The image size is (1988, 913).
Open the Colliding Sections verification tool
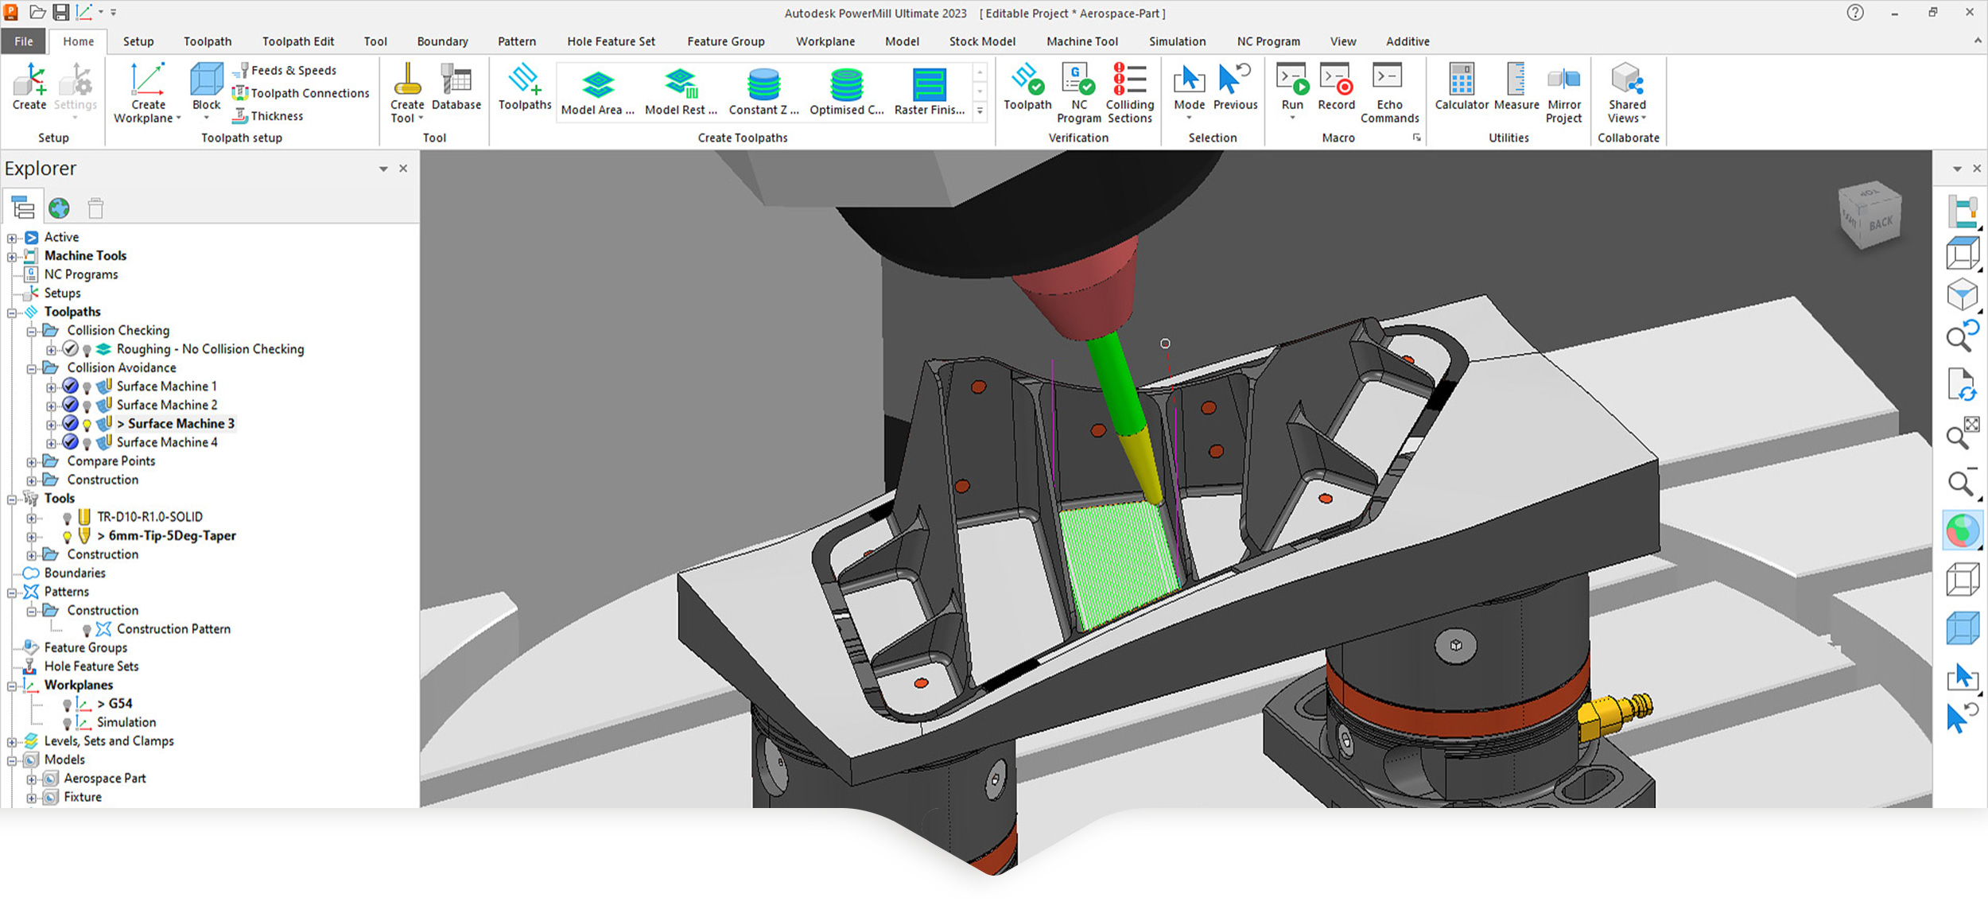pyautogui.click(x=1129, y=93)
